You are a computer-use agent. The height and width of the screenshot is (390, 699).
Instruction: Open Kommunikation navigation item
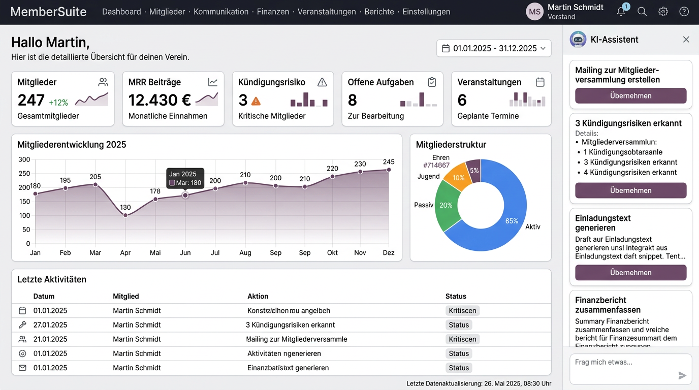221,12
